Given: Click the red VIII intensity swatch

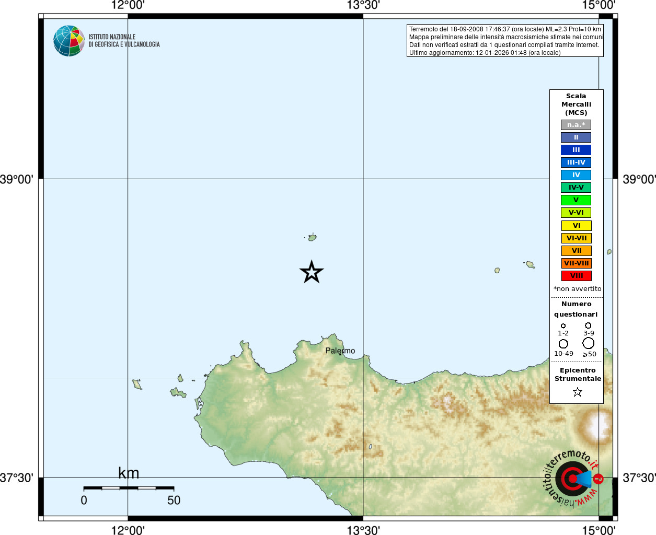Looking at the screenshot, I should (577, 276).
